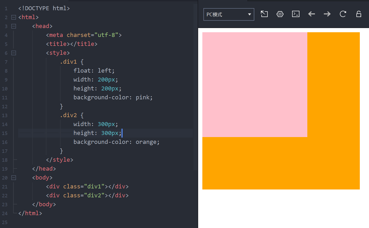
Task: Click the closing </style> tag
Action: tap(60, 160)
